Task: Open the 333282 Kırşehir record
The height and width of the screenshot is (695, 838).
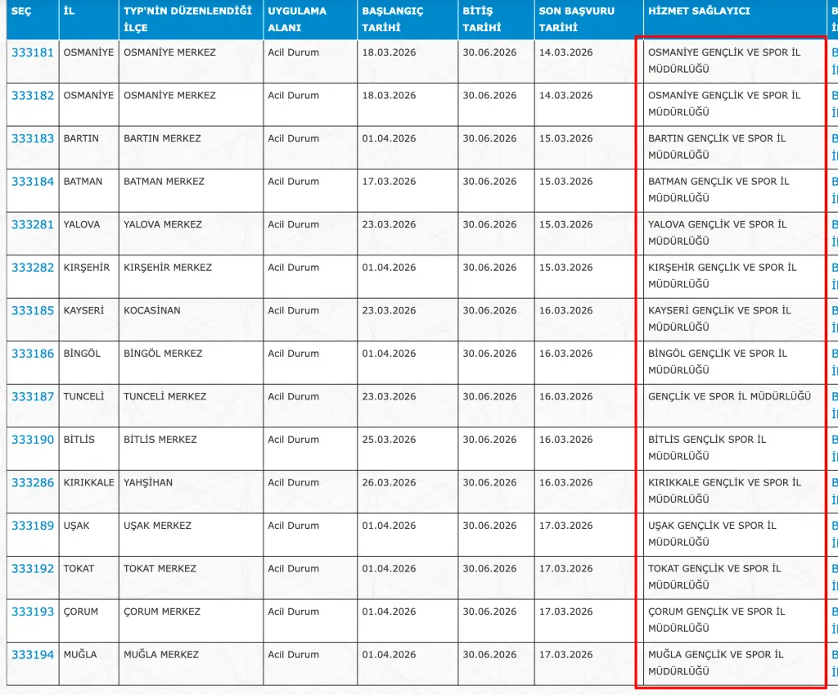Action: pos(33,268)
